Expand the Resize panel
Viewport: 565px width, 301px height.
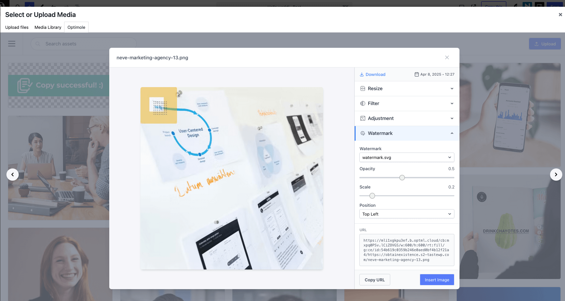coord(452,88)
